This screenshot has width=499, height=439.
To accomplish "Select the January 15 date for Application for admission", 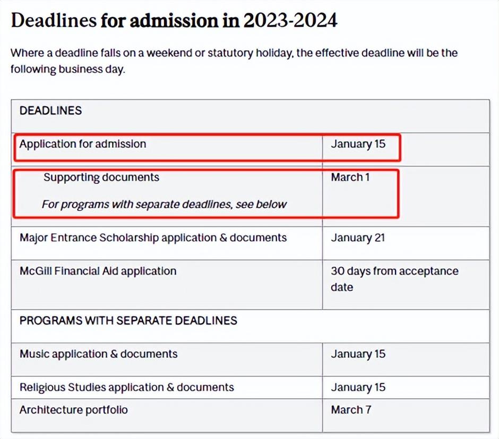I will 358,144.
